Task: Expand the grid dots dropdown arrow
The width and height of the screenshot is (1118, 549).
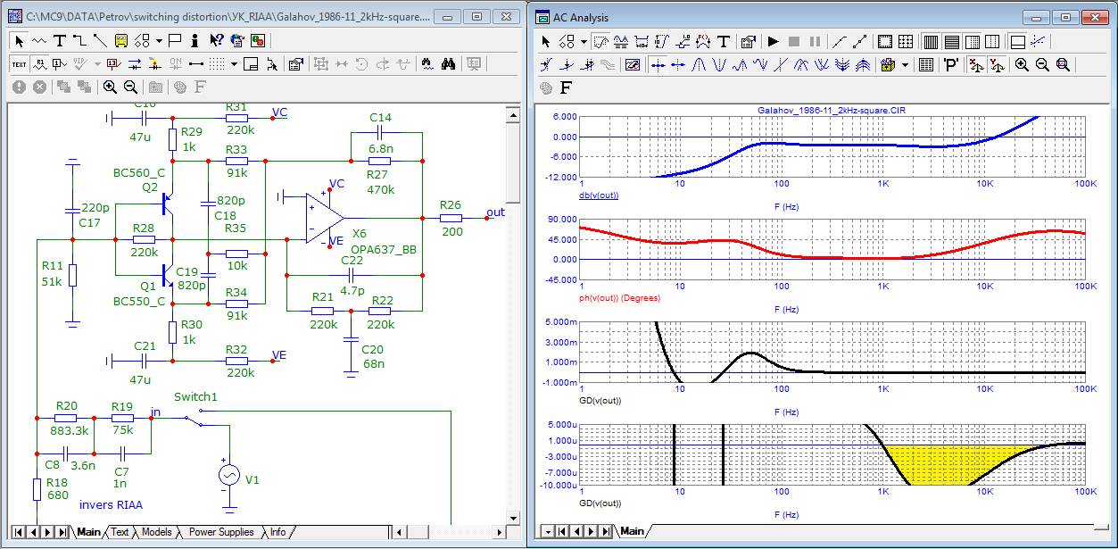Action: click(234, 63)
